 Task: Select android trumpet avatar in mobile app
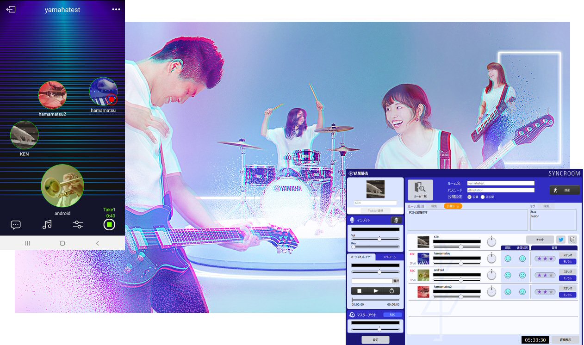tap(62, 185)
